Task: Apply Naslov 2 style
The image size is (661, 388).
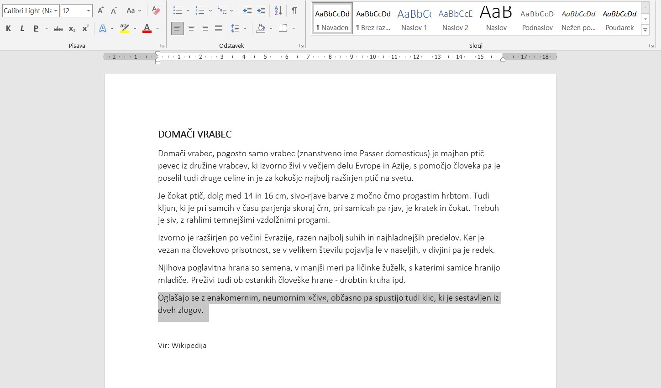Action: [x=456, y=19]
